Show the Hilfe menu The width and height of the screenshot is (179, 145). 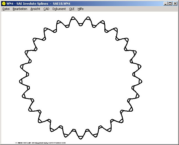pos(81,9)
